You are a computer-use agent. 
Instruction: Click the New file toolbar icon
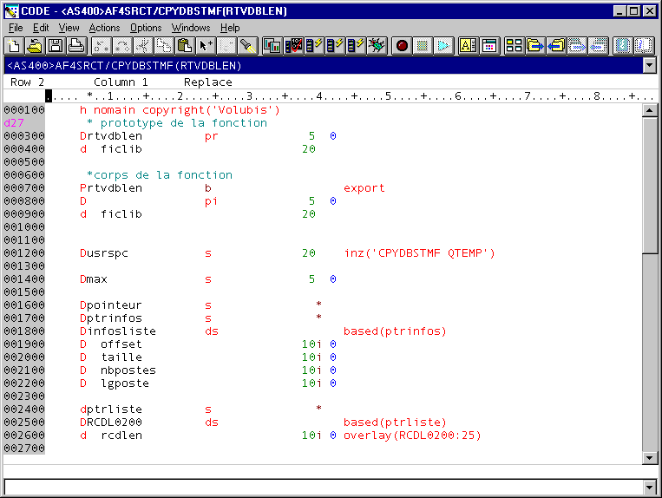pyautogui.click(x=14, y=46)
